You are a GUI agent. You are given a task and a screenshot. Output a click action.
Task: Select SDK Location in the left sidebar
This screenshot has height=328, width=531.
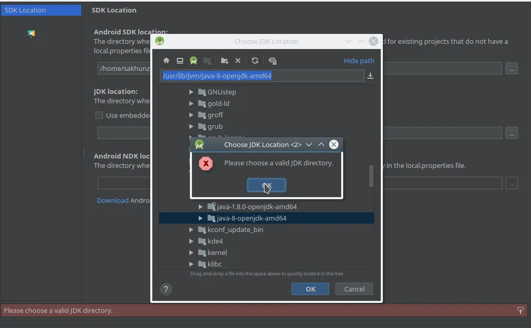click(41, 10)
